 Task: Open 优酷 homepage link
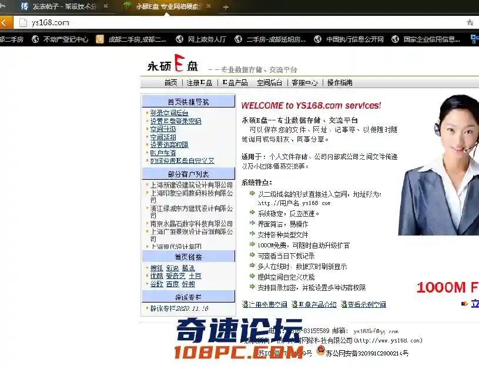156,276
